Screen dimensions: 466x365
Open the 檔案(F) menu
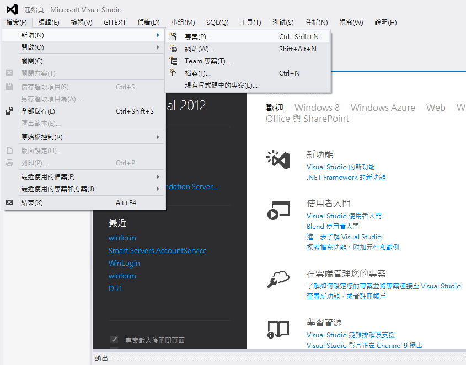(17, 23)
